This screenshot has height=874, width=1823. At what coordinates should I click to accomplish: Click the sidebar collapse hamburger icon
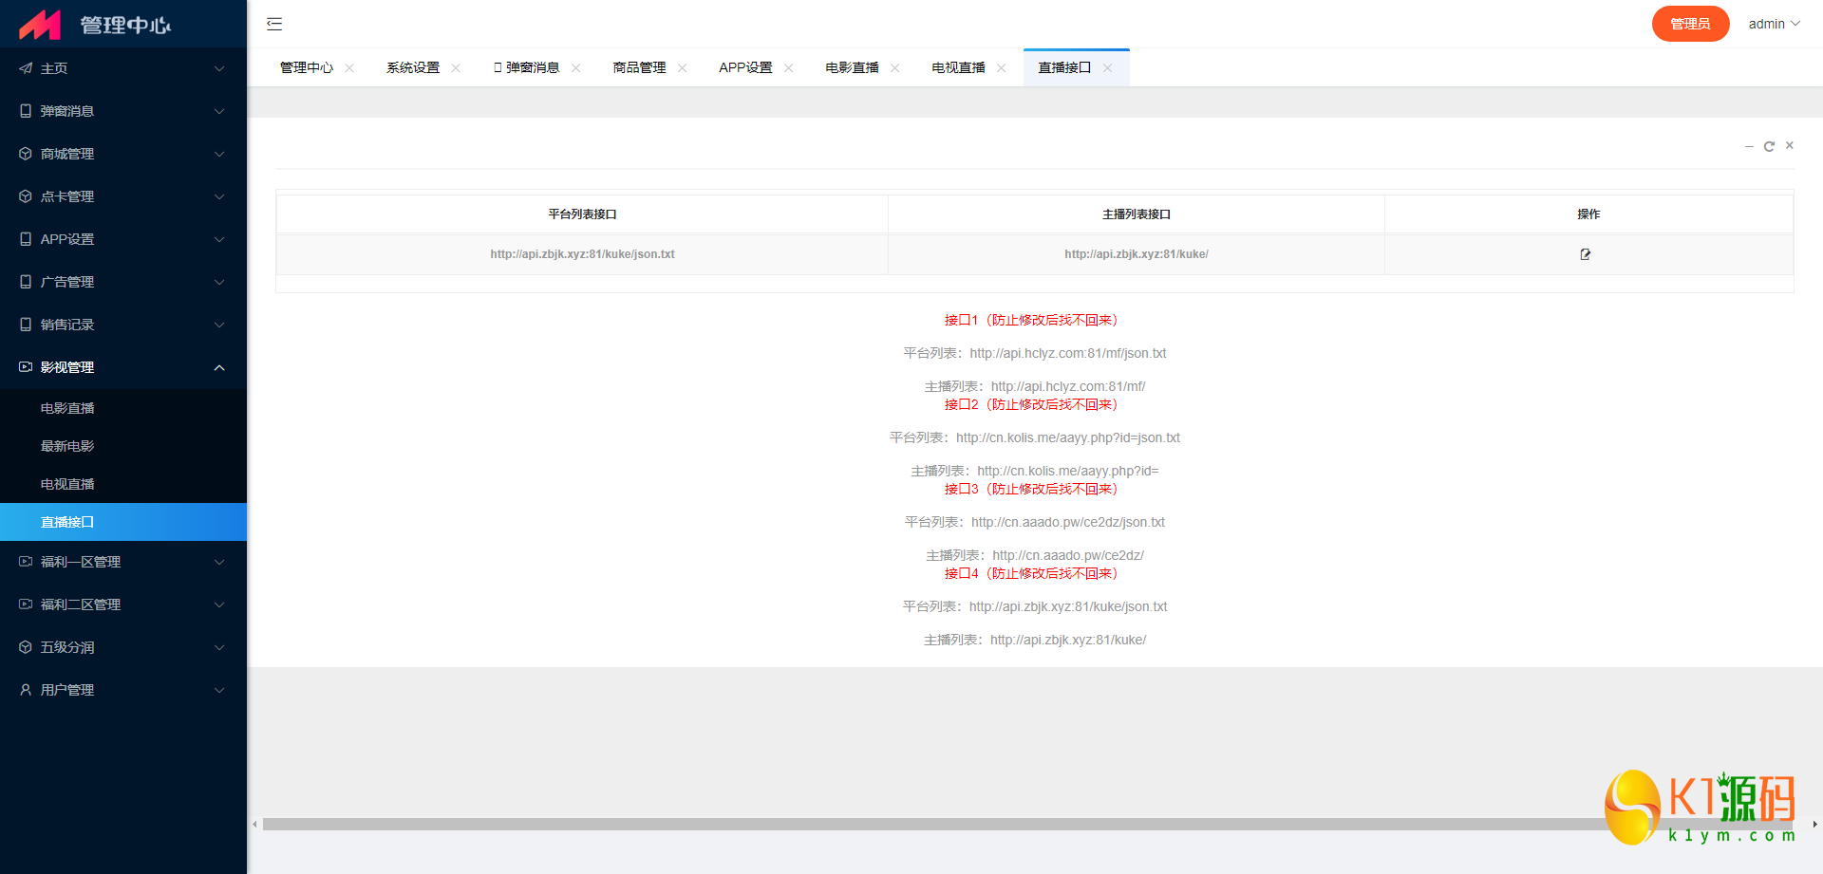point(274,24)
